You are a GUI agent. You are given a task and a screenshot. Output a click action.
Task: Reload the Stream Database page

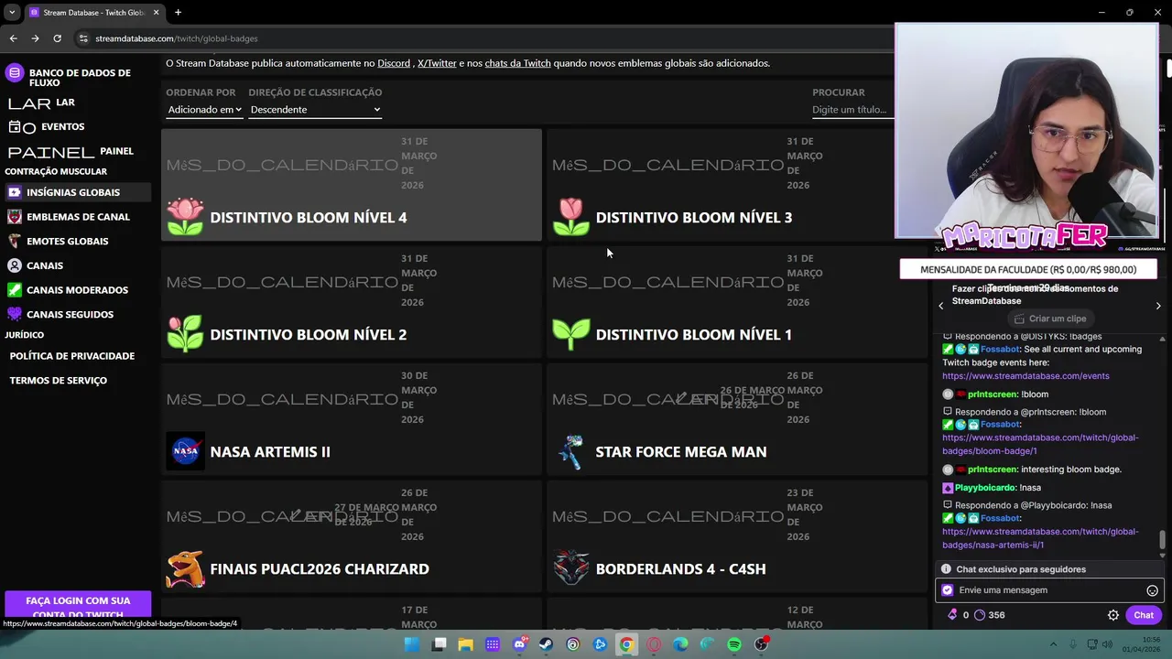click(57, 38)
